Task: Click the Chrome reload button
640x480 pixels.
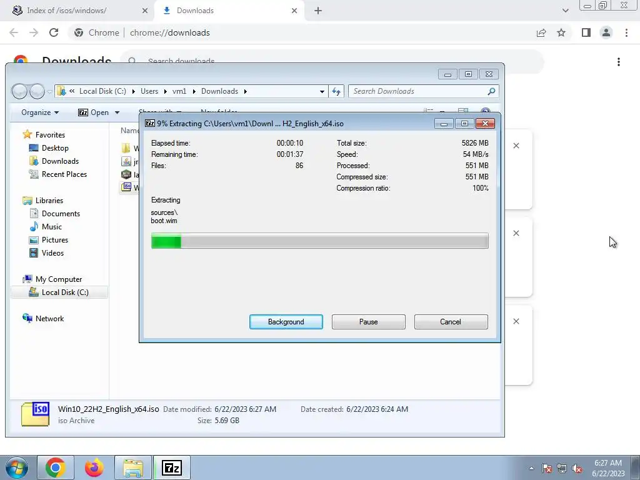Action: tap(54, 32)
